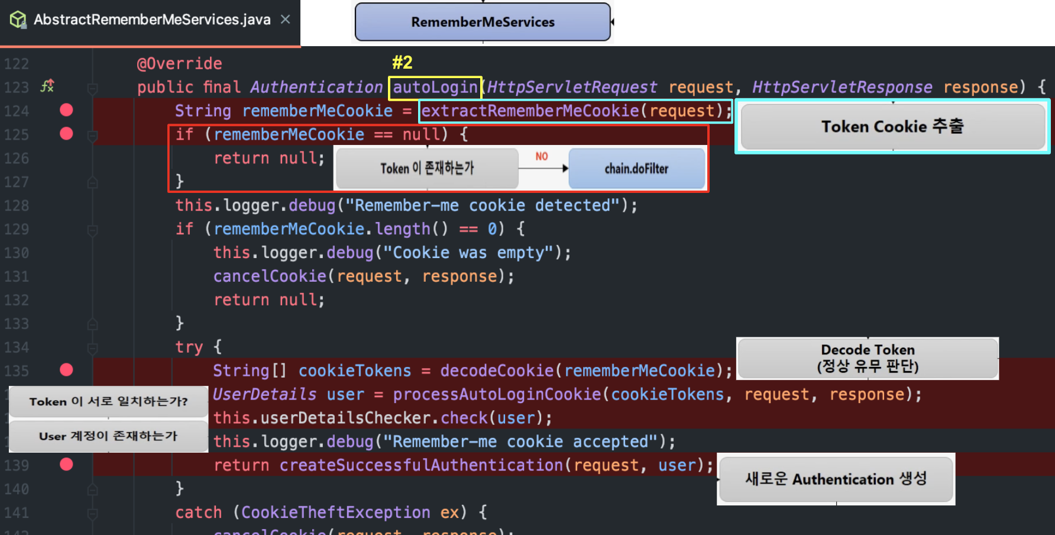Click line number 132 in the gutter

tap(17, 300)
